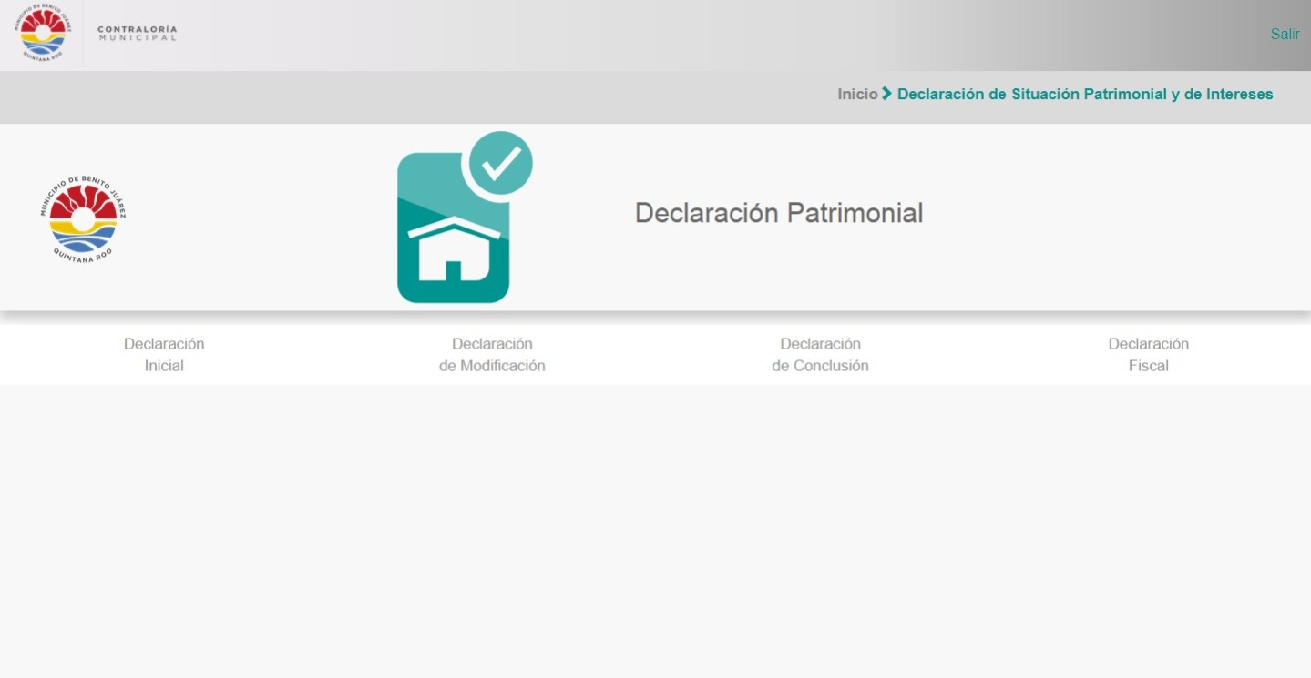Select the Declaración de Conclusión tab
This screenshot has width=1311, height=678.
click(820, 355)
